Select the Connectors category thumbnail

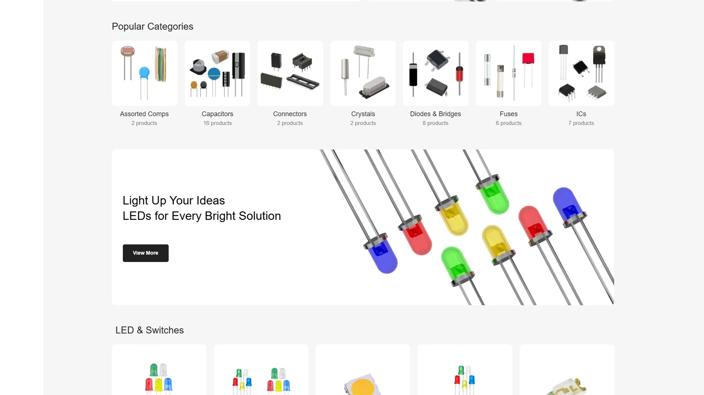click(x=290, y=73)
